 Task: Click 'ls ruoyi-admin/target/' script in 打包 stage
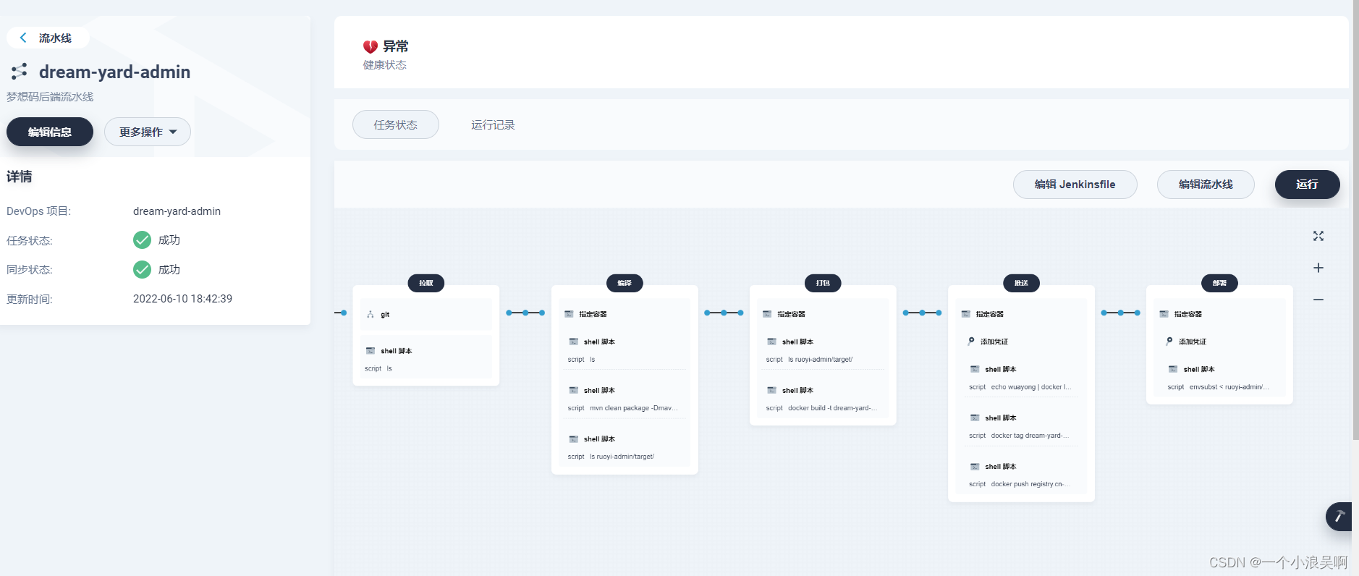[820, 360]
